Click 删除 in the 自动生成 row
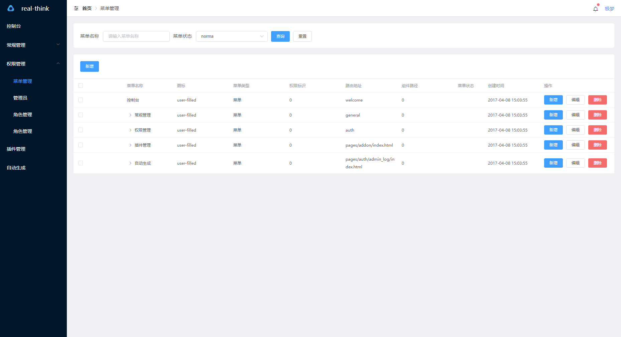 [x=598, y=163]
